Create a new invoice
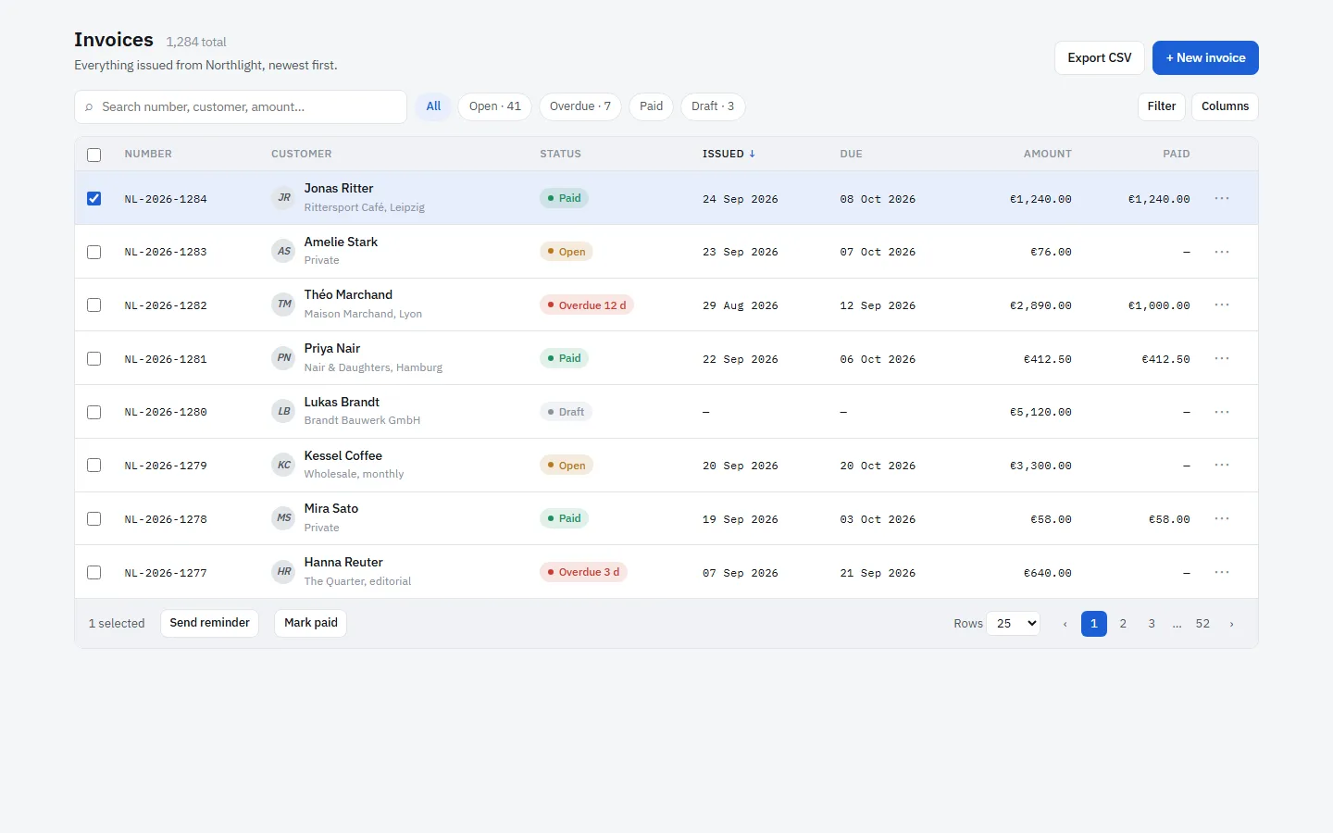 pyautogui.click(x=1205, y=57)
